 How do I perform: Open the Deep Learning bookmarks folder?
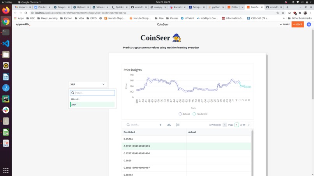(x=47, y=18)
